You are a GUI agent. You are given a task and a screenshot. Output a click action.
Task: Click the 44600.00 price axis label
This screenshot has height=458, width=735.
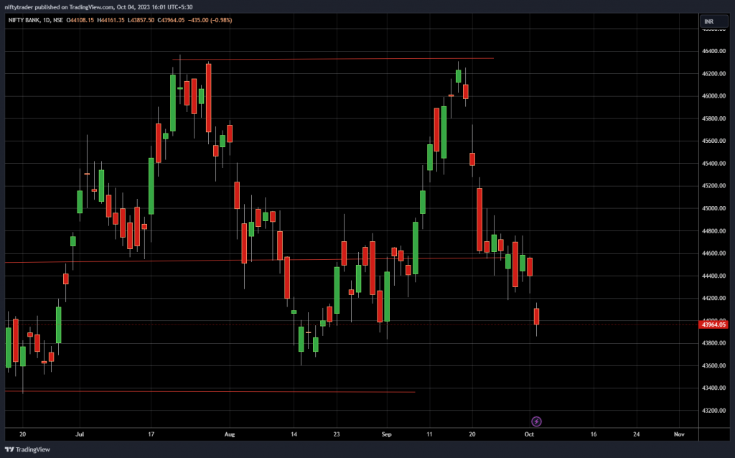(x=713, y=253)
